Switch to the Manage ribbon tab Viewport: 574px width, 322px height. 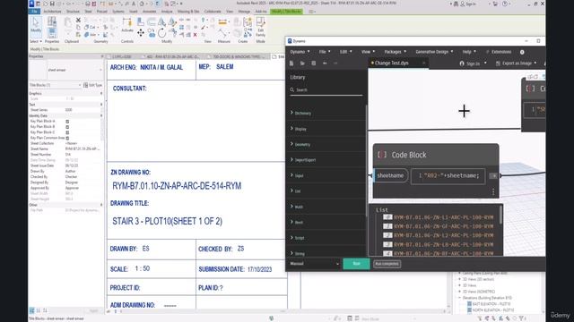(244, 12)
